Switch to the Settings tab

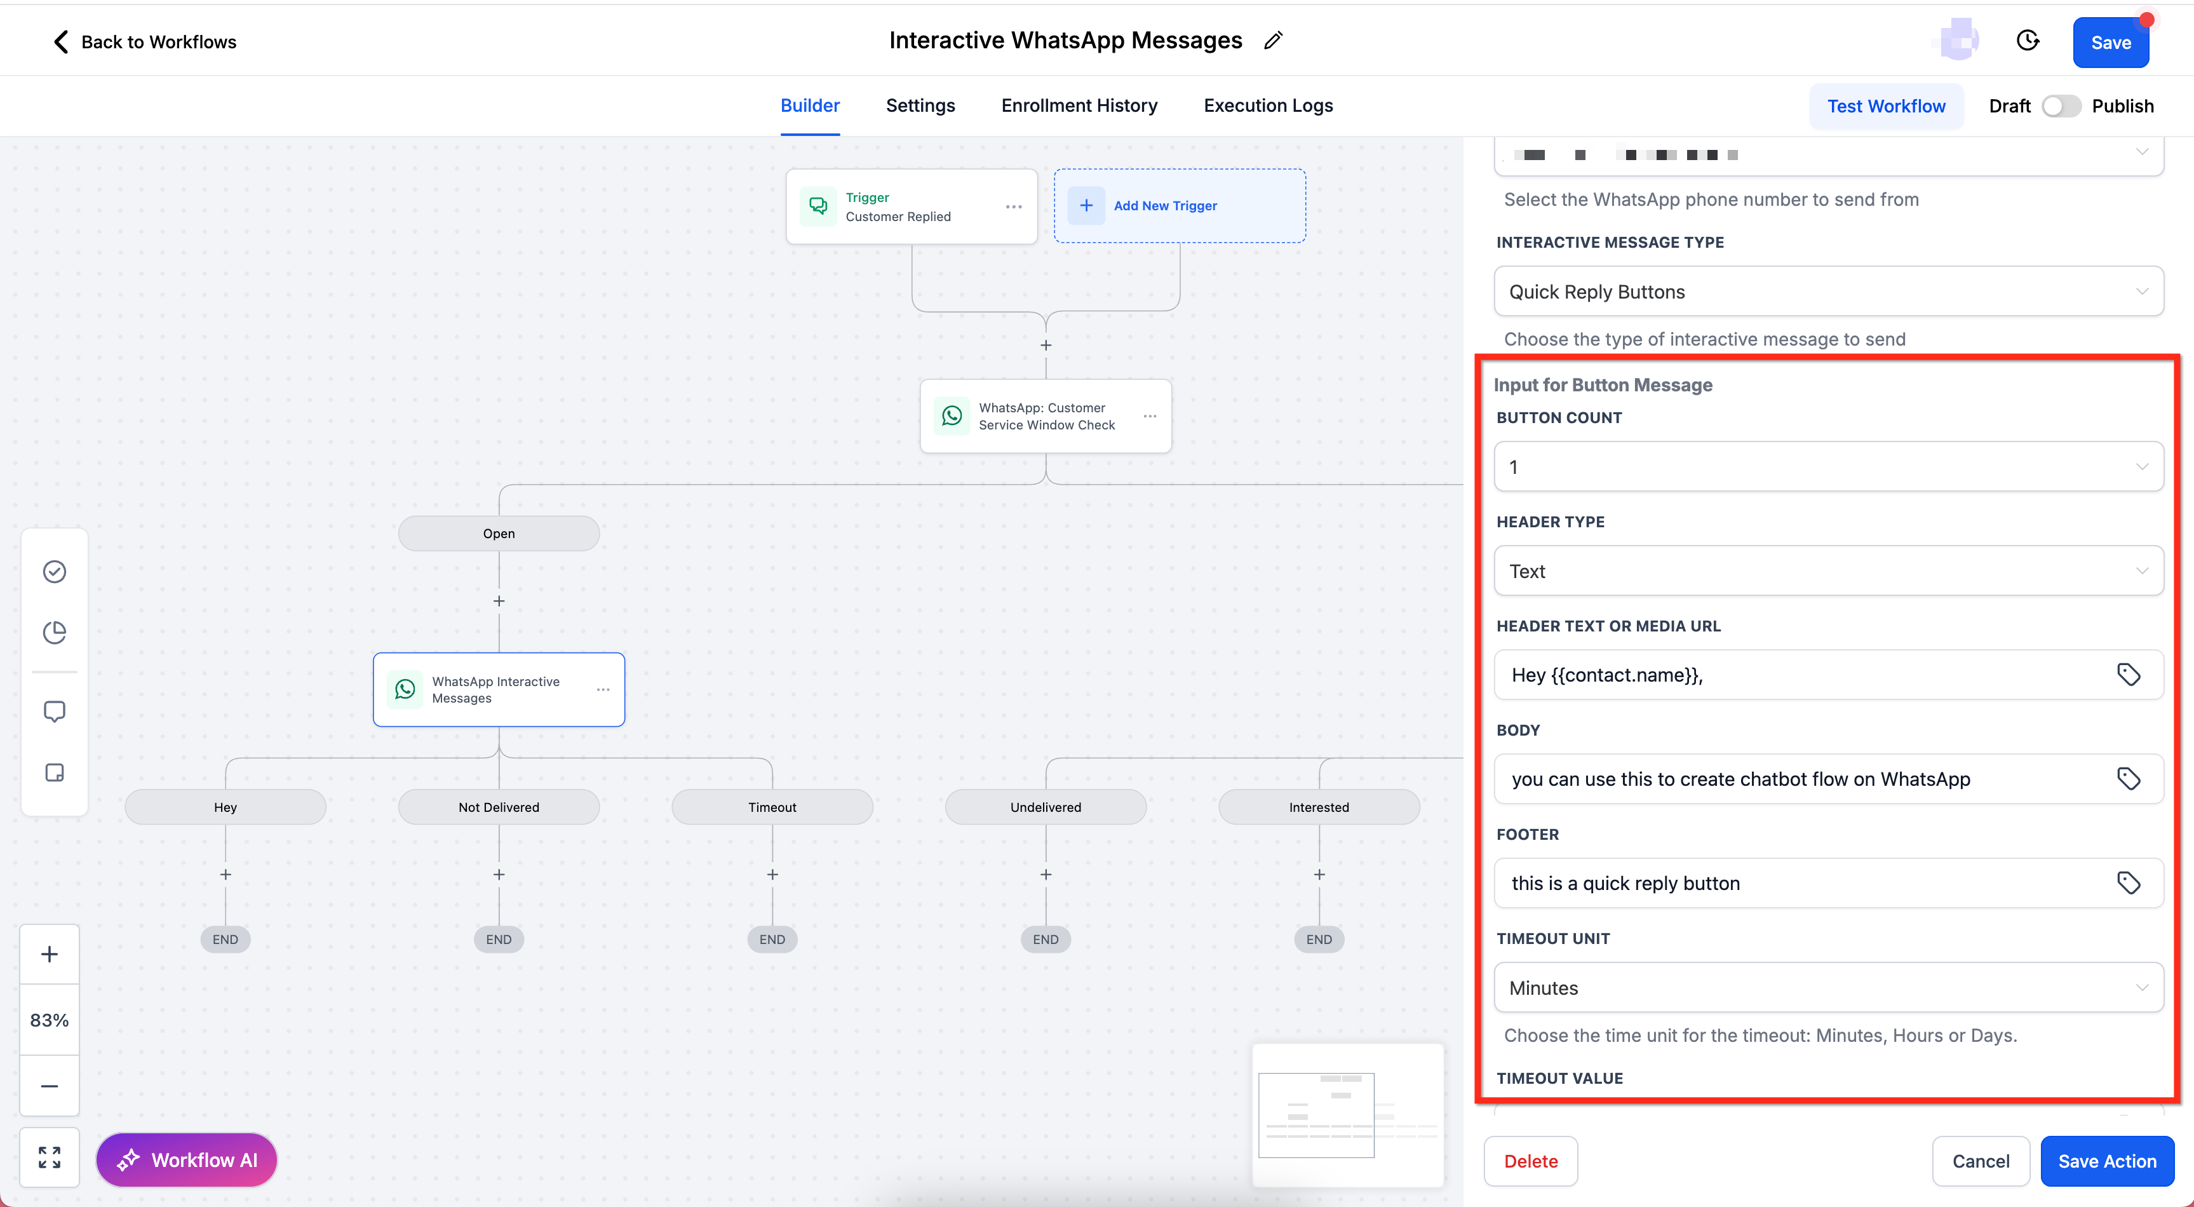coord(920,105)
